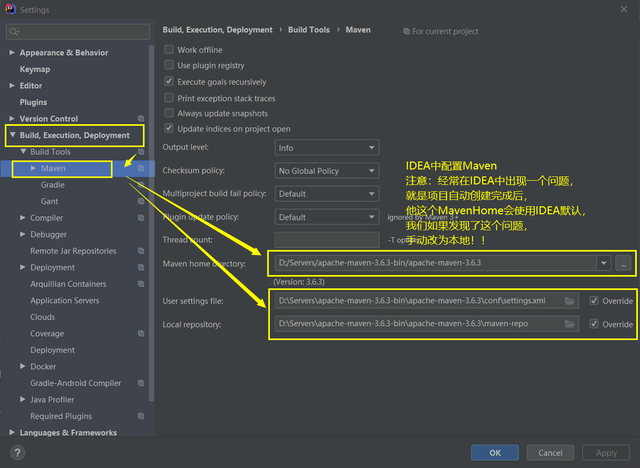Expand the Appearance & Behavior section
The image size is (640, 468).
pyautogui.click(x=12, y=53)
